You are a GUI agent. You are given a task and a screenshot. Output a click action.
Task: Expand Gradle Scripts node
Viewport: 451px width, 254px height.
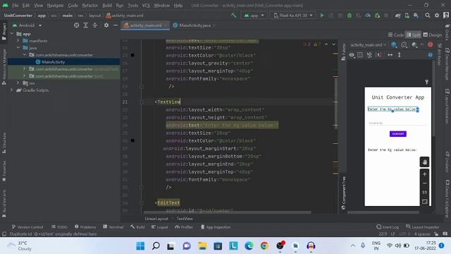click(12, 90)
